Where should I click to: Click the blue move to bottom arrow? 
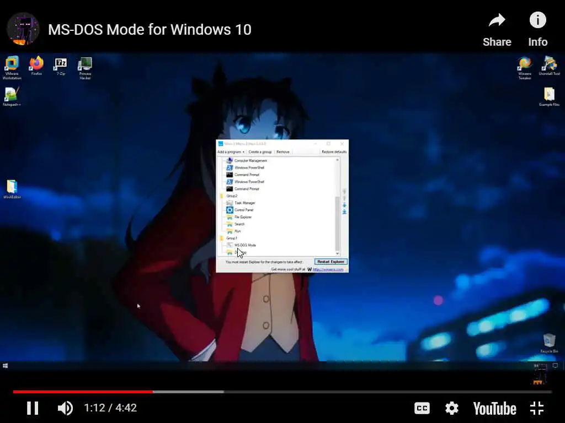point(344,212)
